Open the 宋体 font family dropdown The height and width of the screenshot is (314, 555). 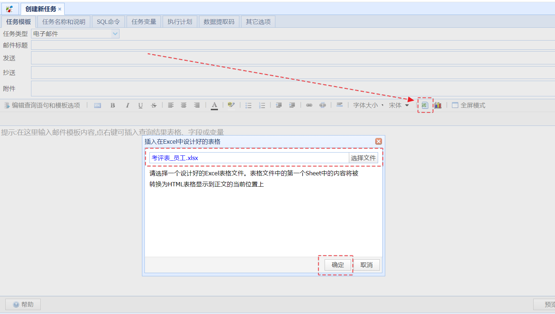point(398,105)
